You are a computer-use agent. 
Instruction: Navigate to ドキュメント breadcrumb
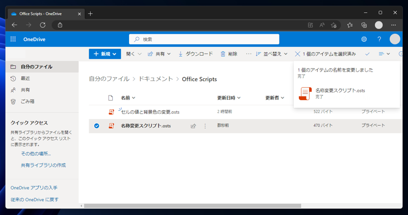click(x=156, y=79)
